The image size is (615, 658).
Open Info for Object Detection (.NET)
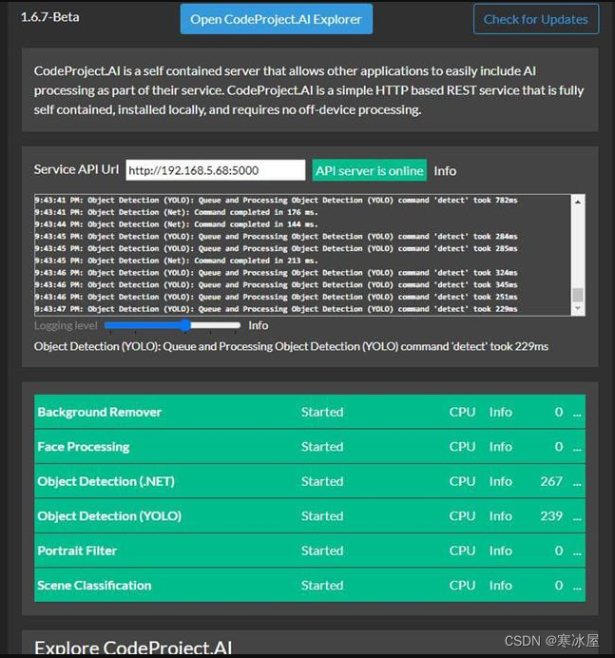coord(500,481)
